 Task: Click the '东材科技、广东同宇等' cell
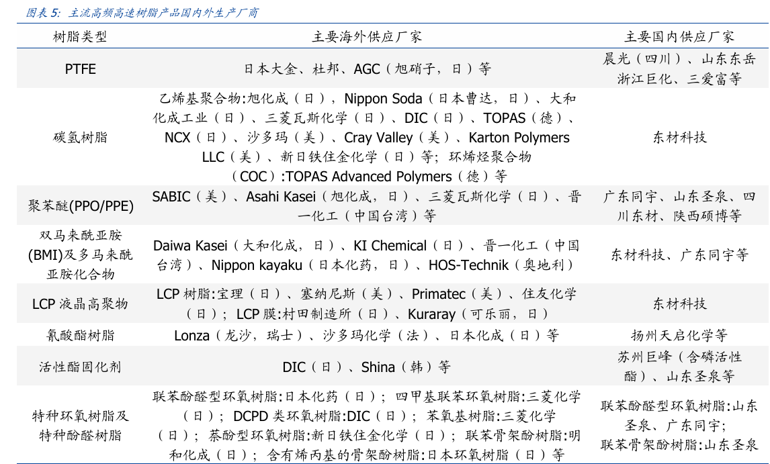[679, 254]
